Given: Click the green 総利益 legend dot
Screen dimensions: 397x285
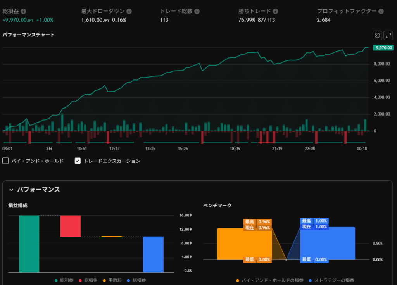Looking at the screenshot, I should [56, 280].
